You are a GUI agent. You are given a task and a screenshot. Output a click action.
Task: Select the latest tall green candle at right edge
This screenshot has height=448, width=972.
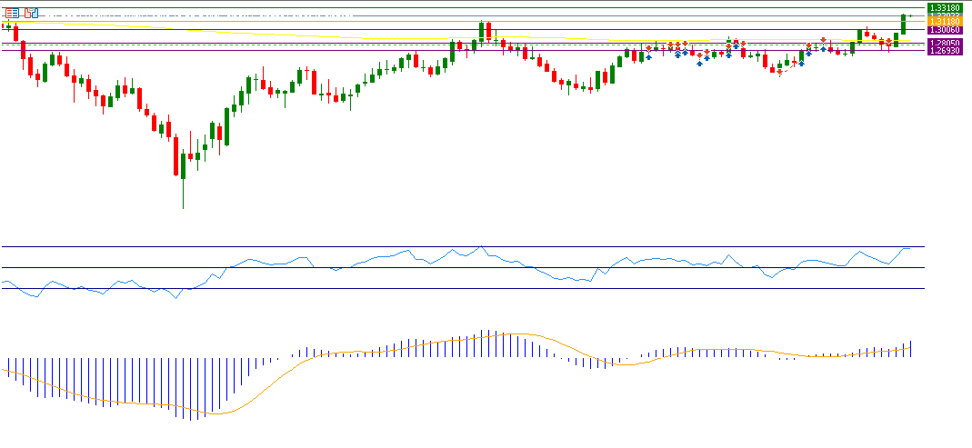903,24
